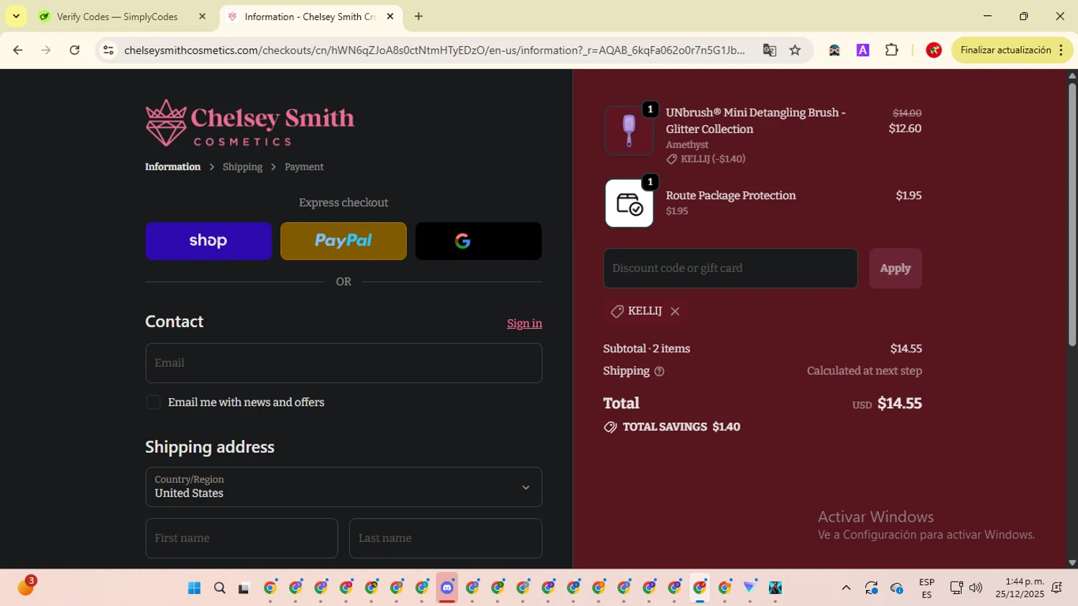Image resolution: width=1078 pixels, height=606 pixels.
Task: Open the volume control in tray
Action: [976, 588]
